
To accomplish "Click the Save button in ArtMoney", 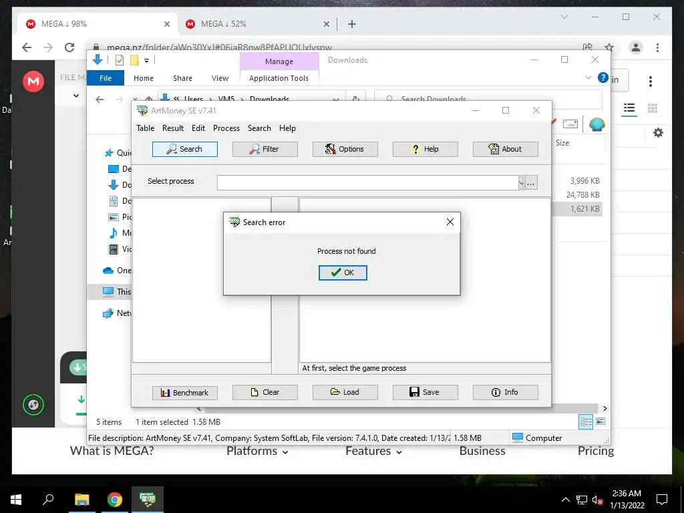I will coord(425,392).
